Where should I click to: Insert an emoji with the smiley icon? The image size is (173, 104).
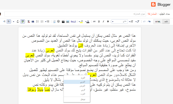(58, 22)
